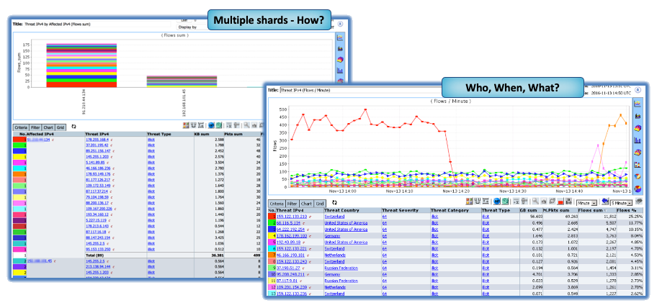Choose bar chart icon in Affected IPv4 window sidebar

coord(340,70)
